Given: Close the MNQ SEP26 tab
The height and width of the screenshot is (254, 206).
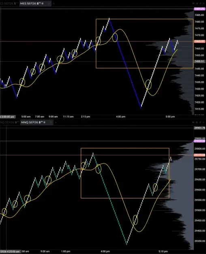Looking at the screenshot, I should [51, 122].
